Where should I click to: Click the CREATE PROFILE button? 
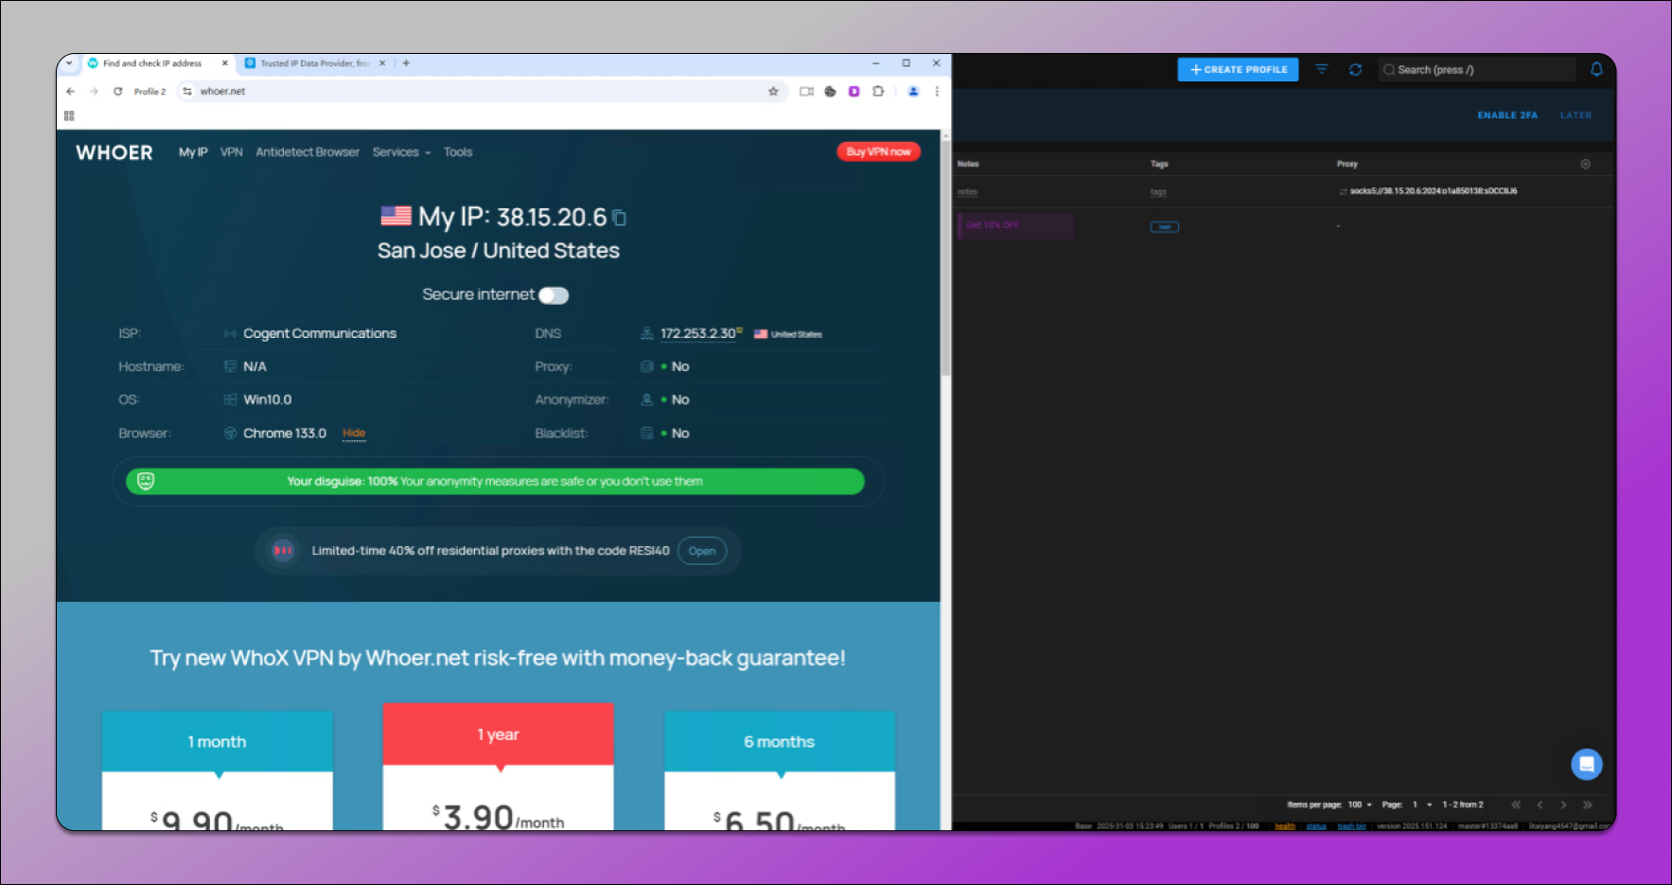(x=1238, y=69)
